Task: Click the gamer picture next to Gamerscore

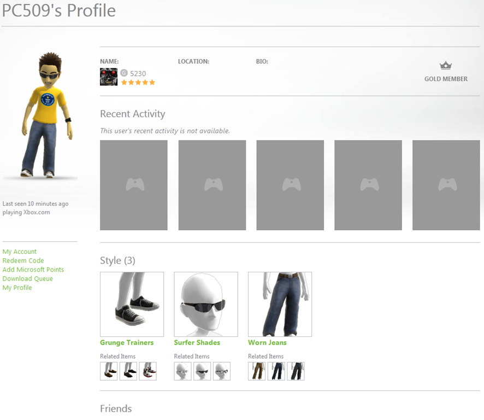Action: click(x=109, y=77)
